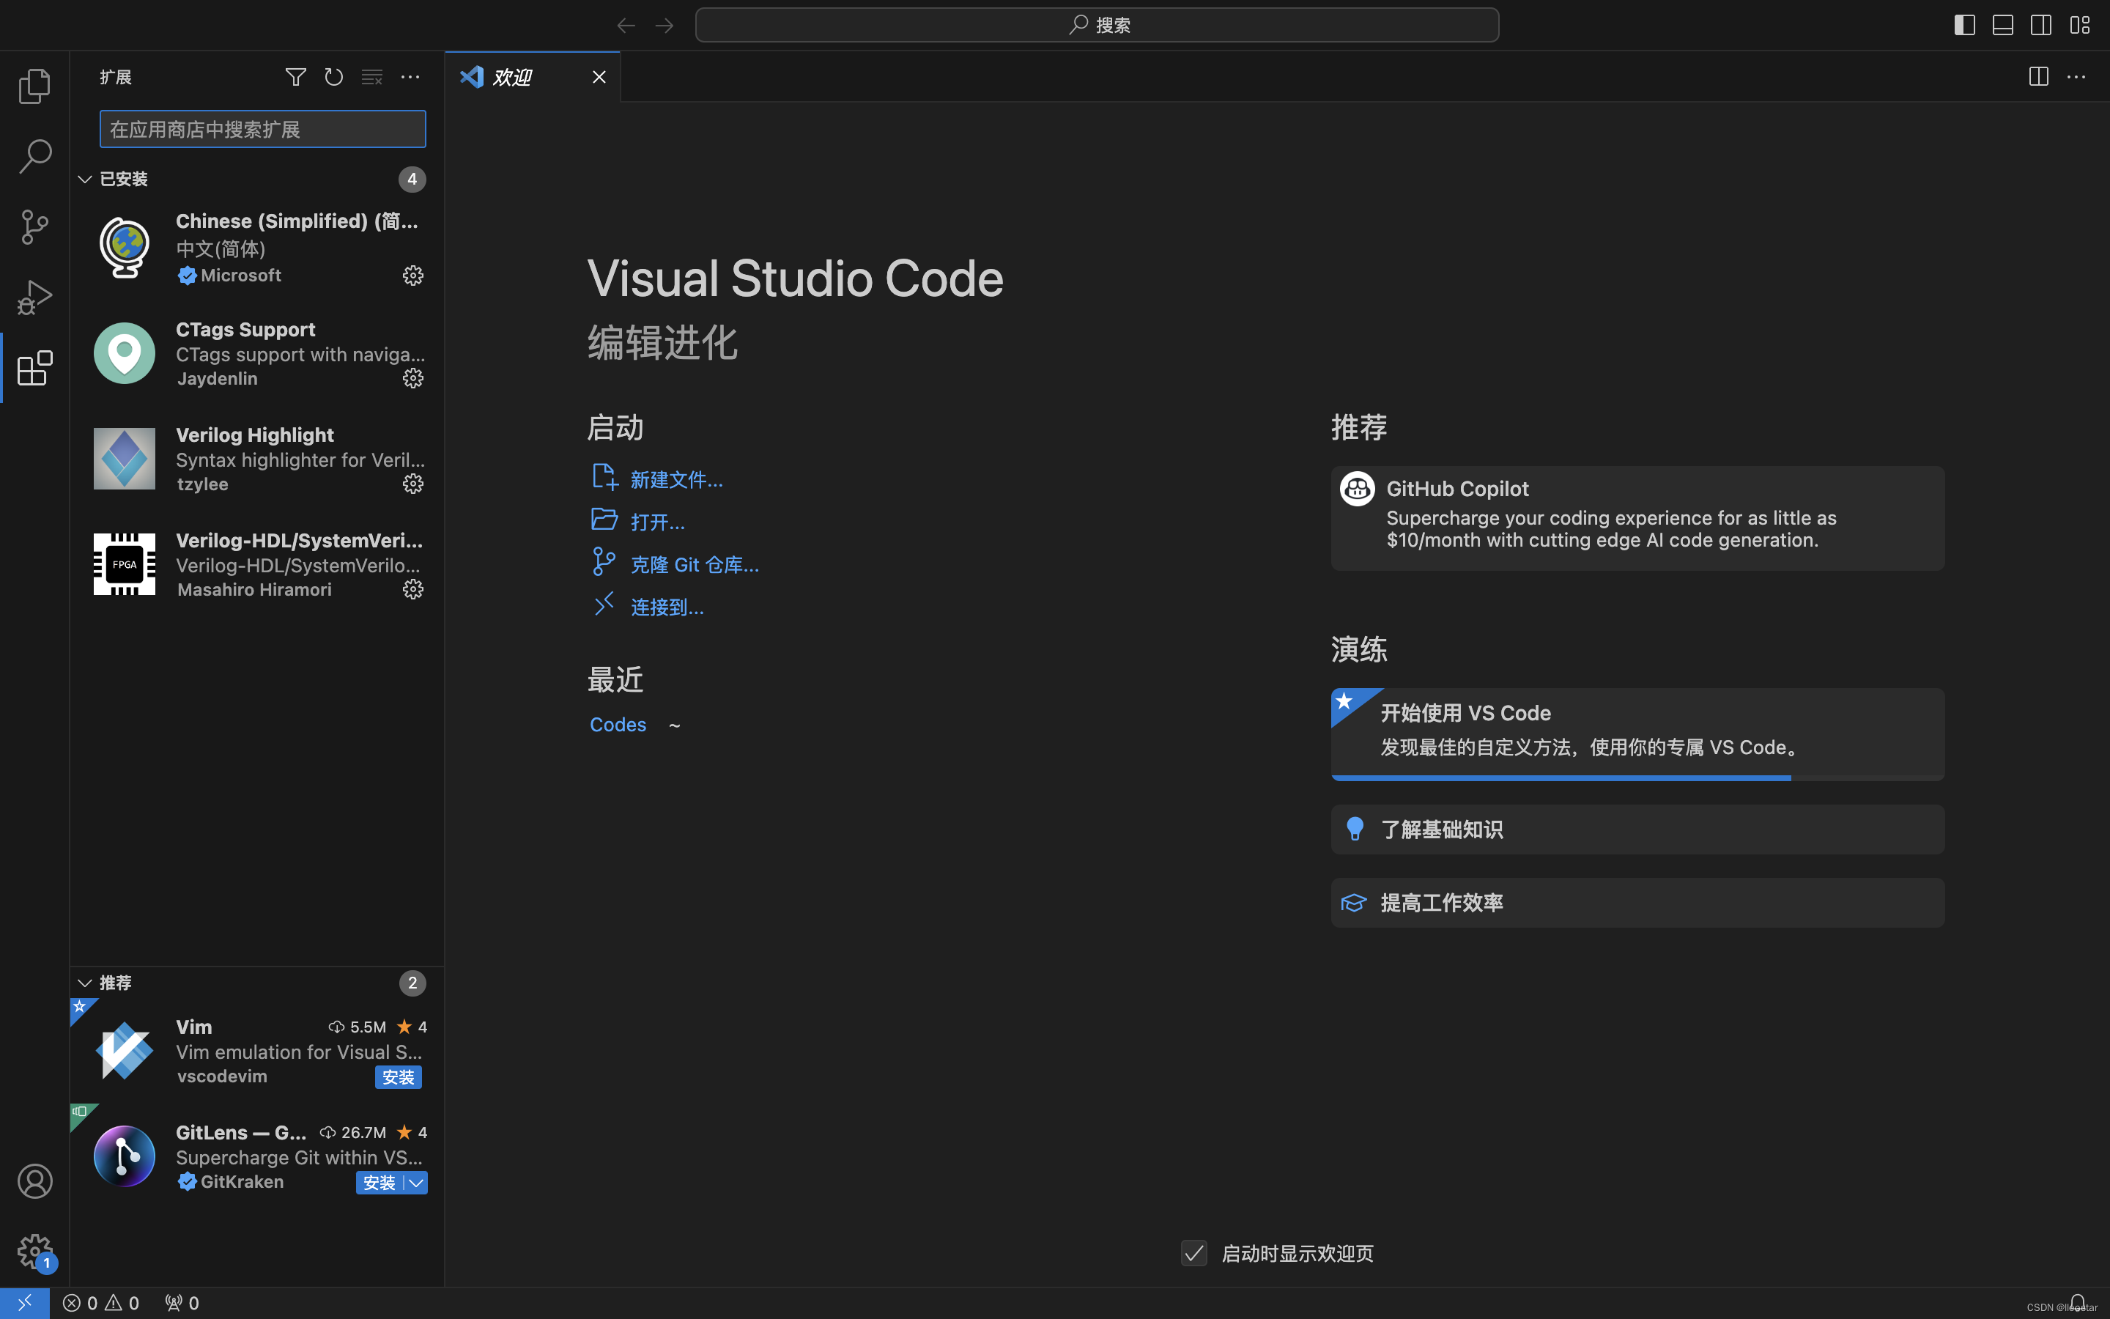This screenshot has height=1319, width=2110.
Task: Open Source Control view
Action: click(35, 227)
